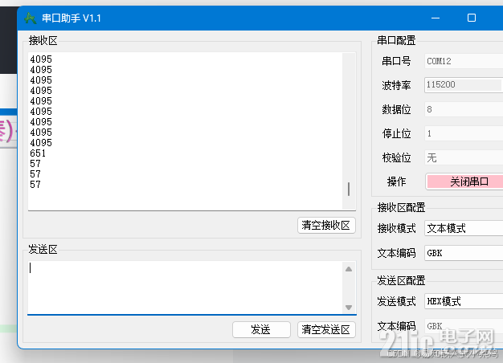The height and width of the screenshot is (363, 503).
Task: Click the 停止位 label
Action: tap(396, 134)
